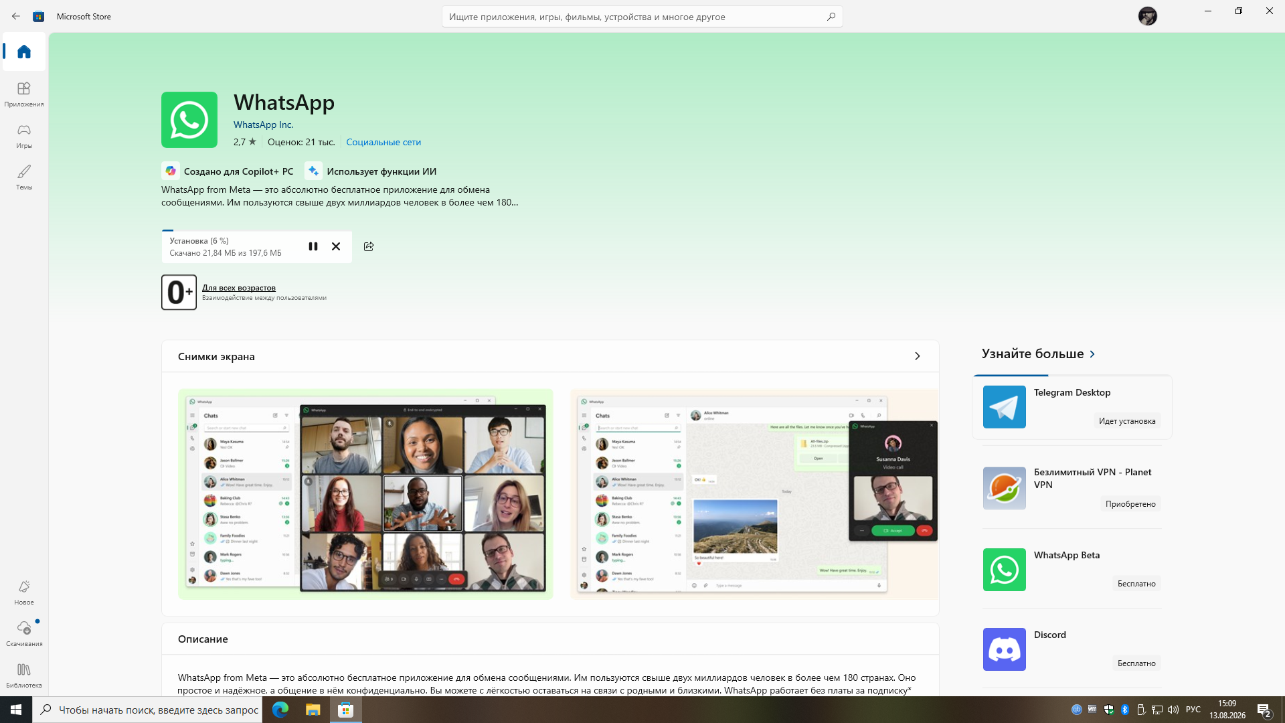Viewport: 1285px width, 723px height.
Task: Click the Microsoft Store taskbar icon
Action: click(x=346, y=710)
